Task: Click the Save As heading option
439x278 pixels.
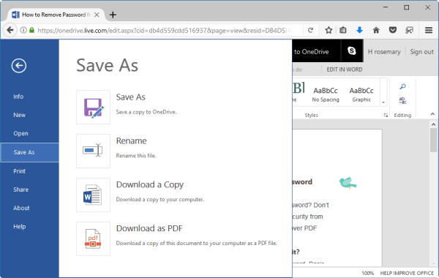Action: (x=131, y=97)
